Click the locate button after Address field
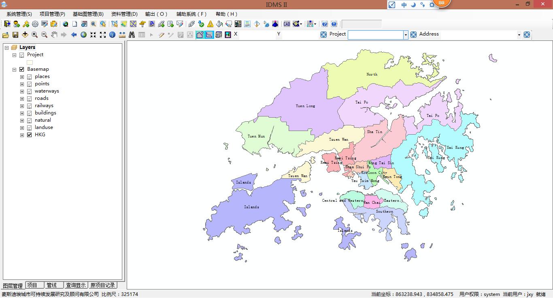 [x=527, y=35]
